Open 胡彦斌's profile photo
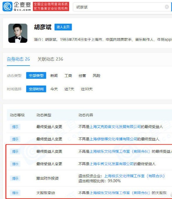Screen dimensions: 172x199 point(18,33)
